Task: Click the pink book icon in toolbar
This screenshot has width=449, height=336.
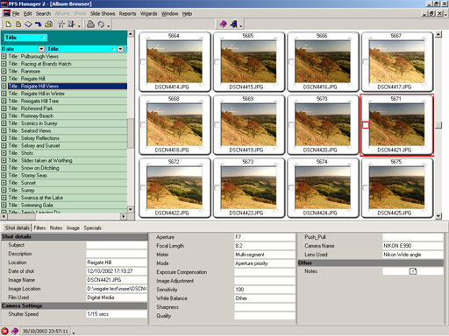Action: coord(223,24)
